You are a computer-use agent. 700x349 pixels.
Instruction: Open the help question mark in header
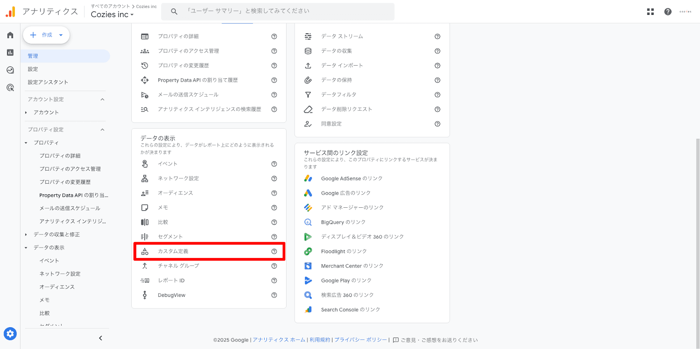coord(668,12)
